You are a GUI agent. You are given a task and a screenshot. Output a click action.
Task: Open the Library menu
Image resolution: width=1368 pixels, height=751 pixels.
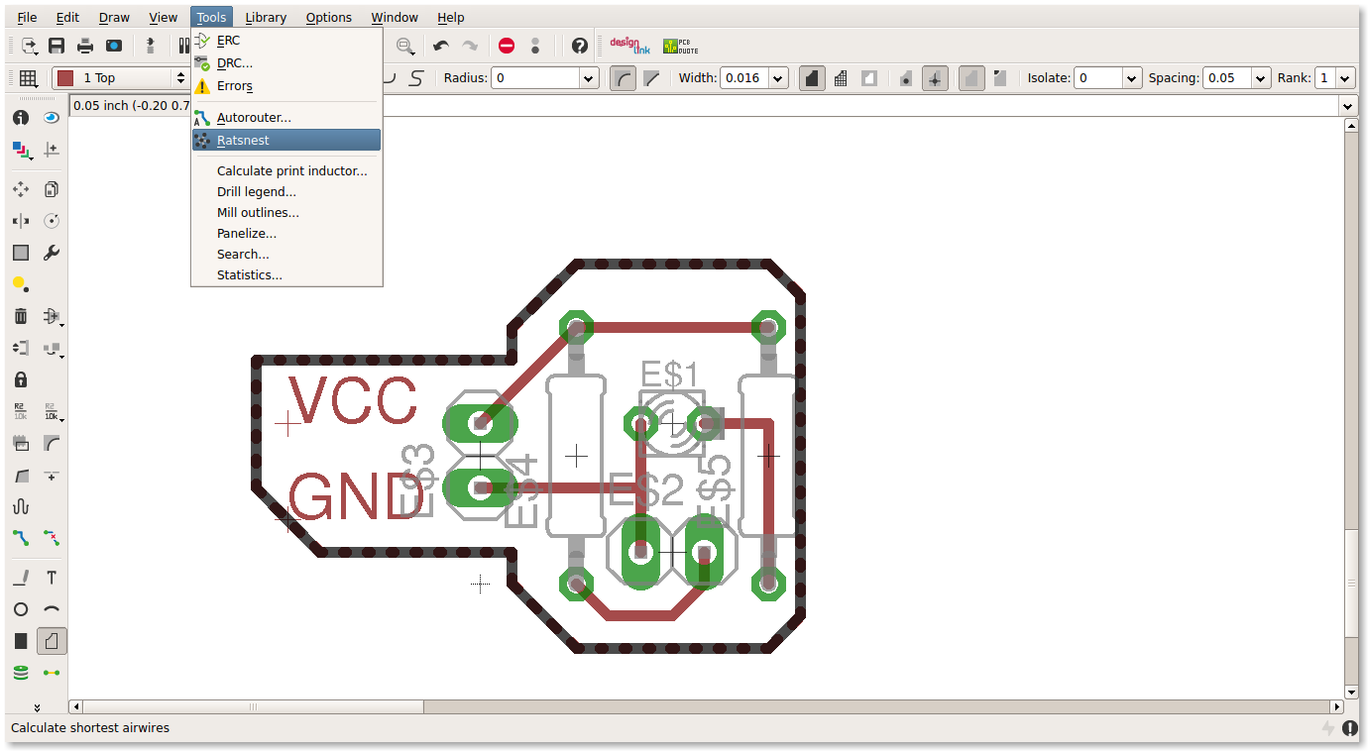click(x=266, y=17)
